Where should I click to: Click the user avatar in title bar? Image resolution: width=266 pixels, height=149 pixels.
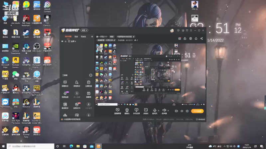coord(172,30)
